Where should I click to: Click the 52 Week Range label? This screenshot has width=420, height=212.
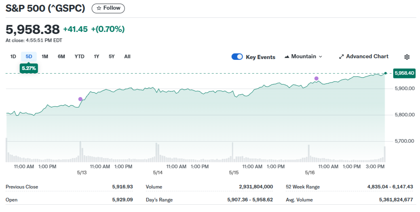point(303,187)
